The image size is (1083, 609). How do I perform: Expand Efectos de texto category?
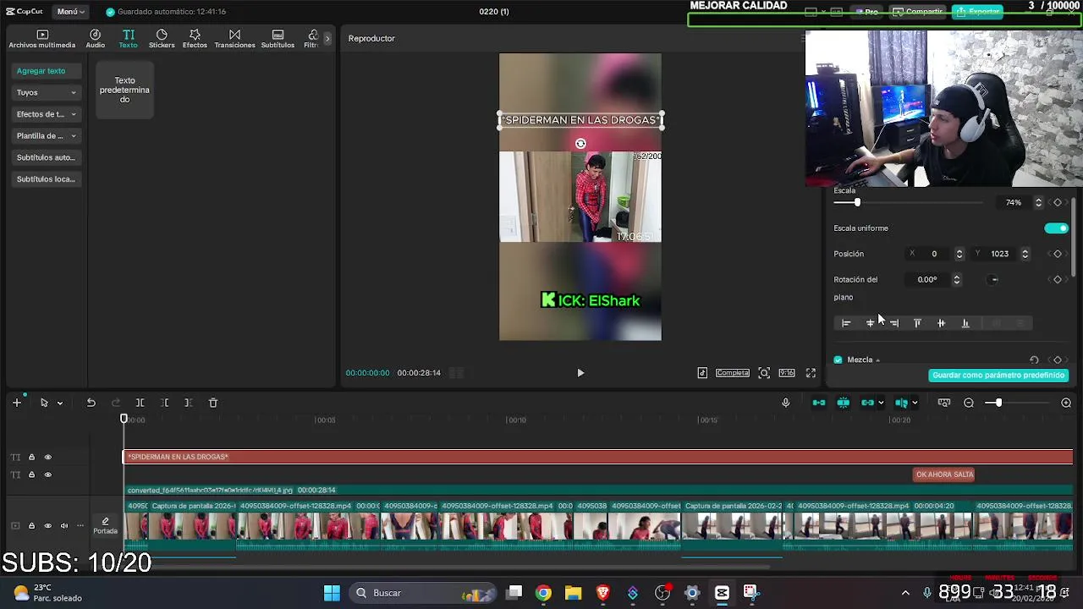pyautogui.click(x=47, y=114)
